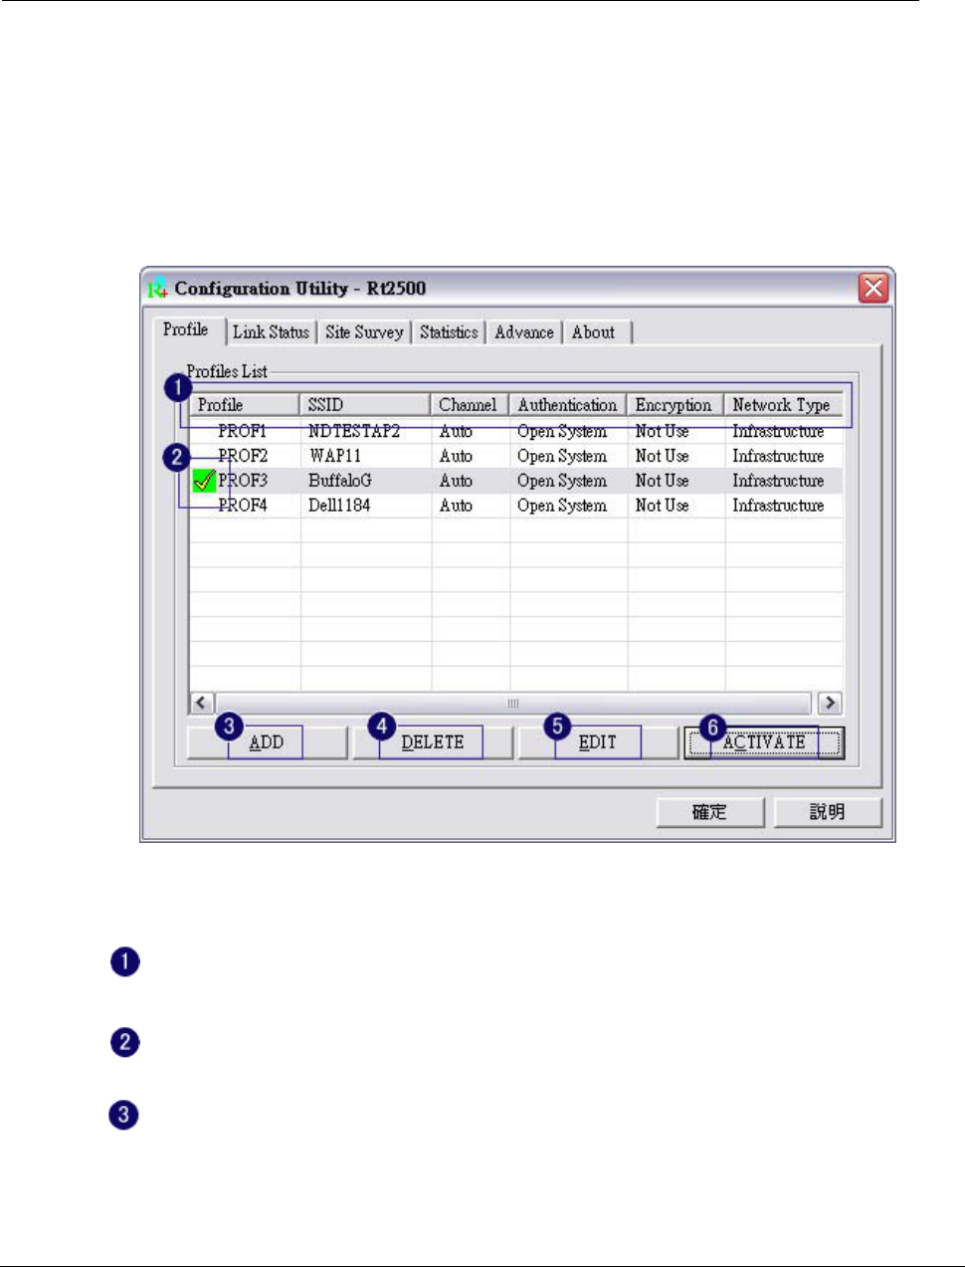Sort by the Channel column header
Image resolution: width=965 pixels, height=1267 pixels.
tap(470, 405)
